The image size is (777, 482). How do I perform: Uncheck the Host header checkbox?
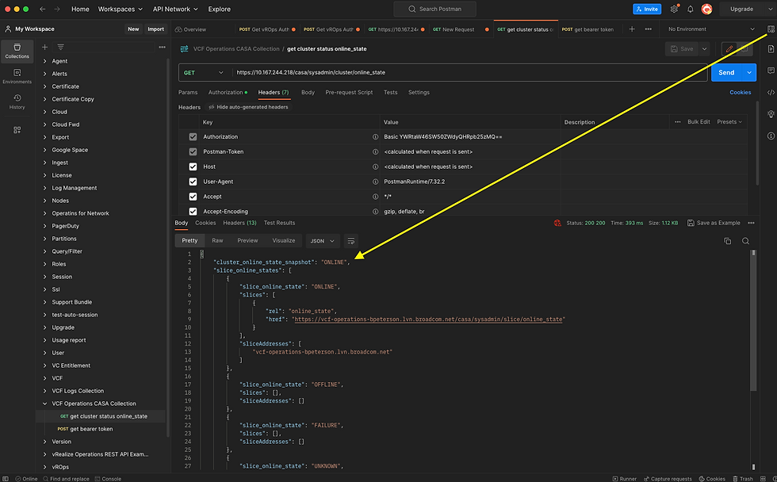(193, 166)
